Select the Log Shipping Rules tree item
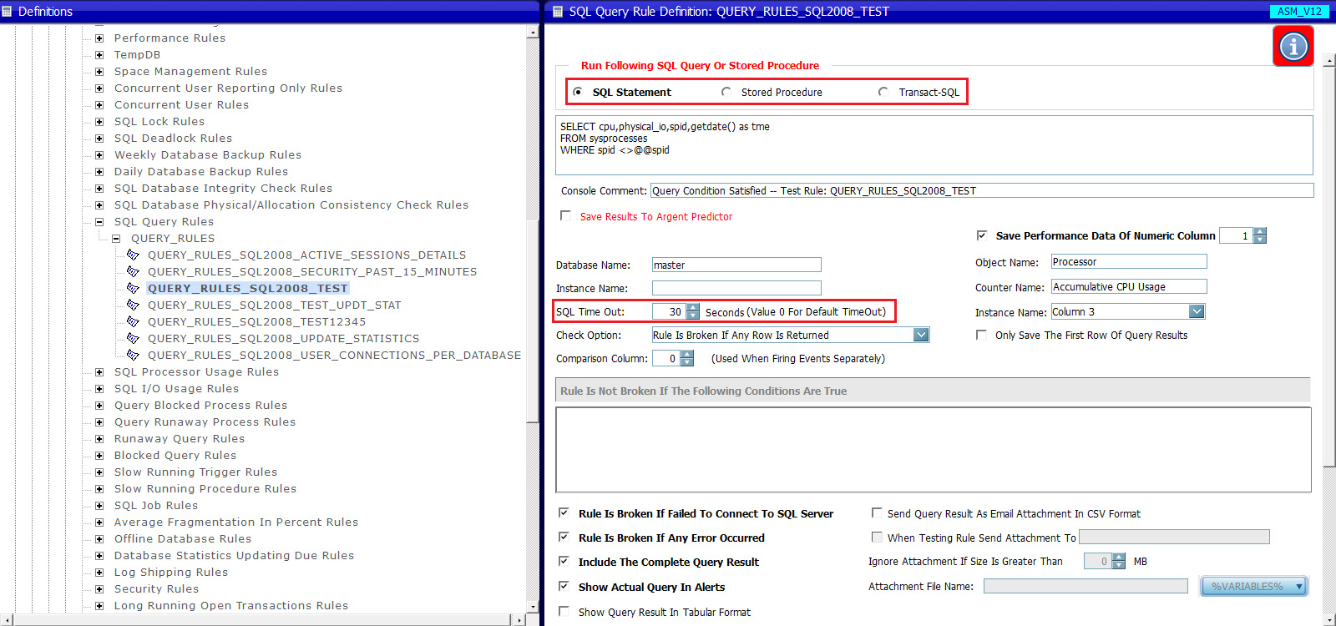The image size is (1336, 626). pyautogui.click(x=170, y=573)
